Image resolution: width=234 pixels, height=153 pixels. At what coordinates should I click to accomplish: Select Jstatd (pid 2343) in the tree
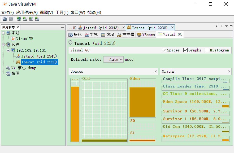[x=39, y=56]
